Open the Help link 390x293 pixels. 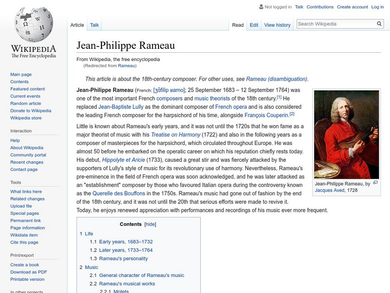15,140
